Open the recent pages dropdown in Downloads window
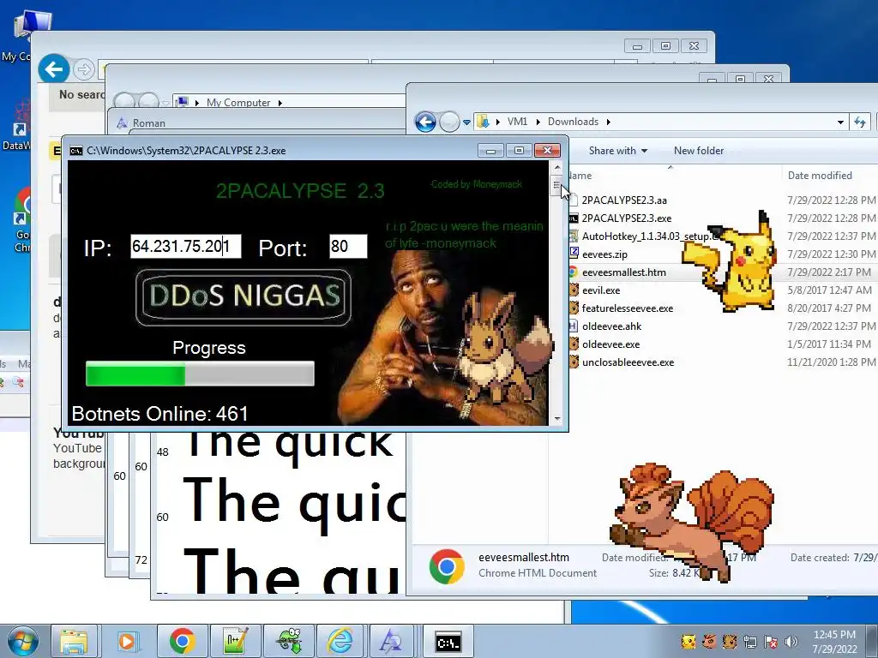Image resolution: width=878 pixels, height=658 pixels. [466, 122]
